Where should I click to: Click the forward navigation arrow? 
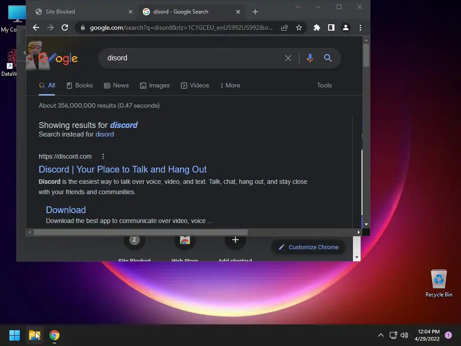click(50, 27)
